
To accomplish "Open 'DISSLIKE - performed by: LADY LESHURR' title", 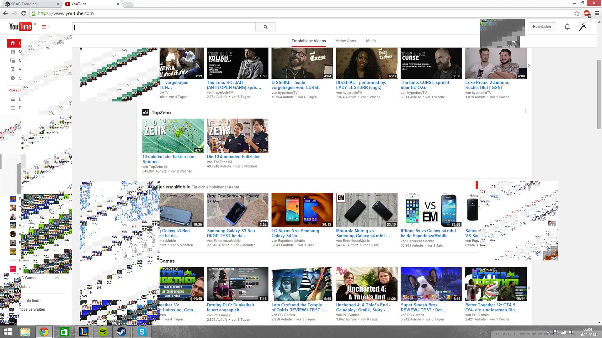I will pos(361,85).
